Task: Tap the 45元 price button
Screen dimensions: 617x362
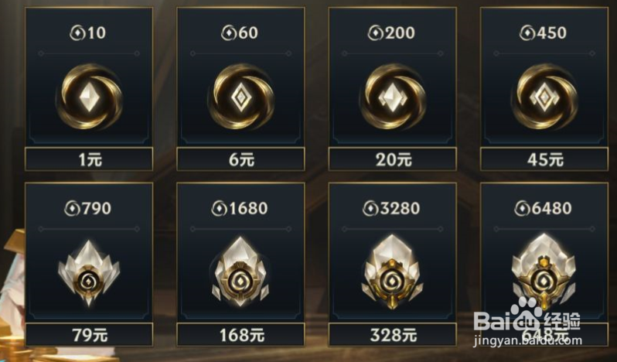Action: [544, 159]
